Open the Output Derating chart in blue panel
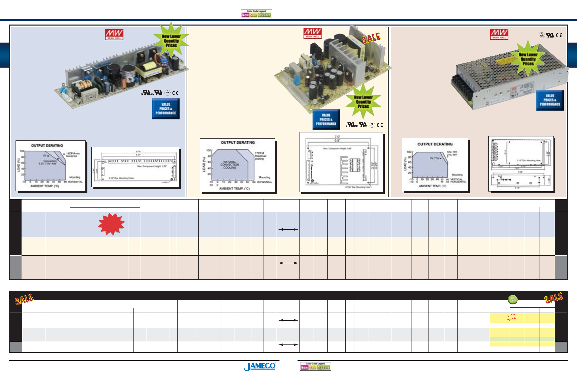Screen dimensions: 577x371 point(51,166)
